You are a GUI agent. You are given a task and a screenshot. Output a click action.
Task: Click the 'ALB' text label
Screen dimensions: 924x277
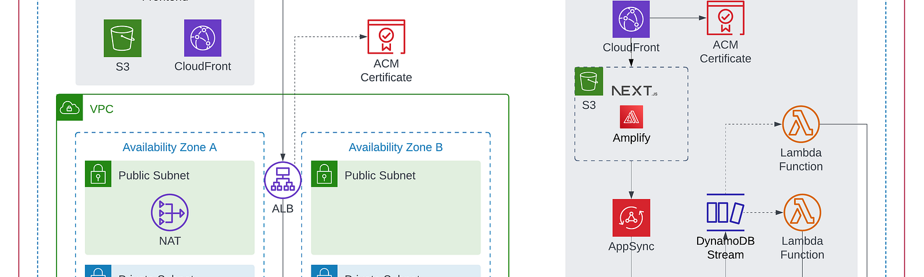pyautogui.click(x=283, y=209)
